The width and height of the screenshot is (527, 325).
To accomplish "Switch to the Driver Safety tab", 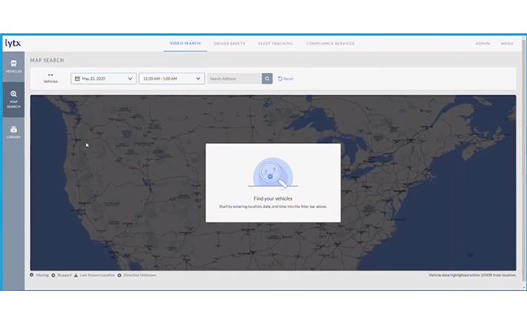I will pyautogui.click(x=231, y=43).
